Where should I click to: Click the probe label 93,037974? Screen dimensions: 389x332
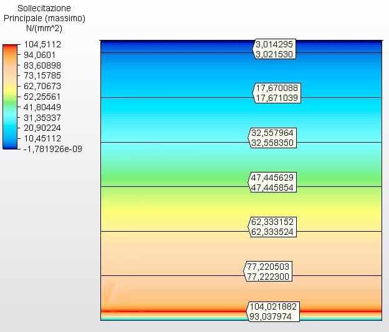(270, 316)
